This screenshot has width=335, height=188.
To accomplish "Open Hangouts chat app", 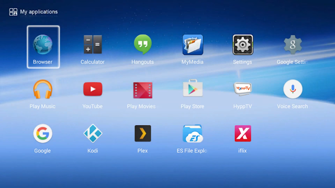I will pyautogui.click(x=143, y=44).
